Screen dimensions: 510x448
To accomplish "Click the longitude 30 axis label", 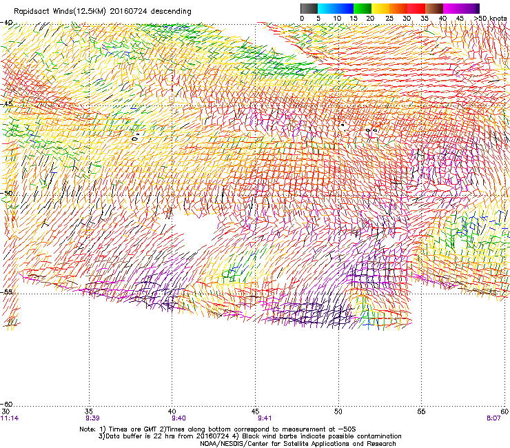I will click(6, 411).
